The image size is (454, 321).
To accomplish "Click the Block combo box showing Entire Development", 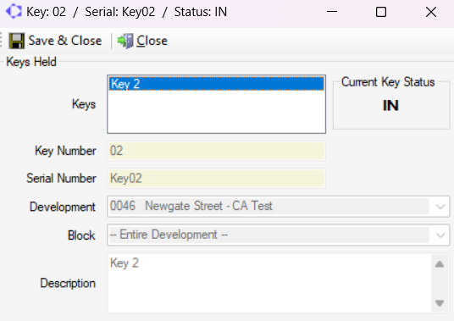I will (x=278, y=235).
